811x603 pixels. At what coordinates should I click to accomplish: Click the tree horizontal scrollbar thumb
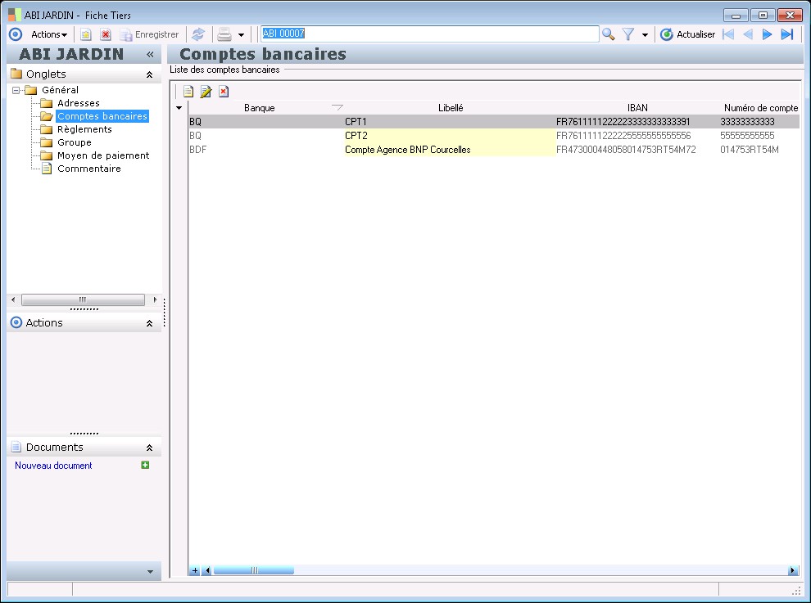click(x=83, y=299)
